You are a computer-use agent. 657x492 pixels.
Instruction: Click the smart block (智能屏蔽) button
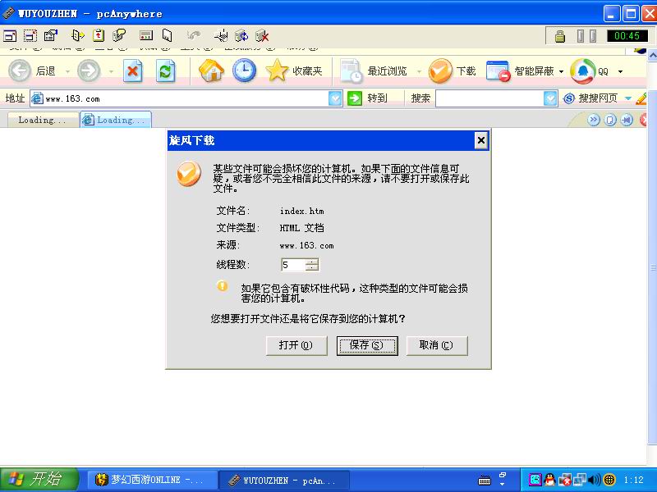point(521,71)
